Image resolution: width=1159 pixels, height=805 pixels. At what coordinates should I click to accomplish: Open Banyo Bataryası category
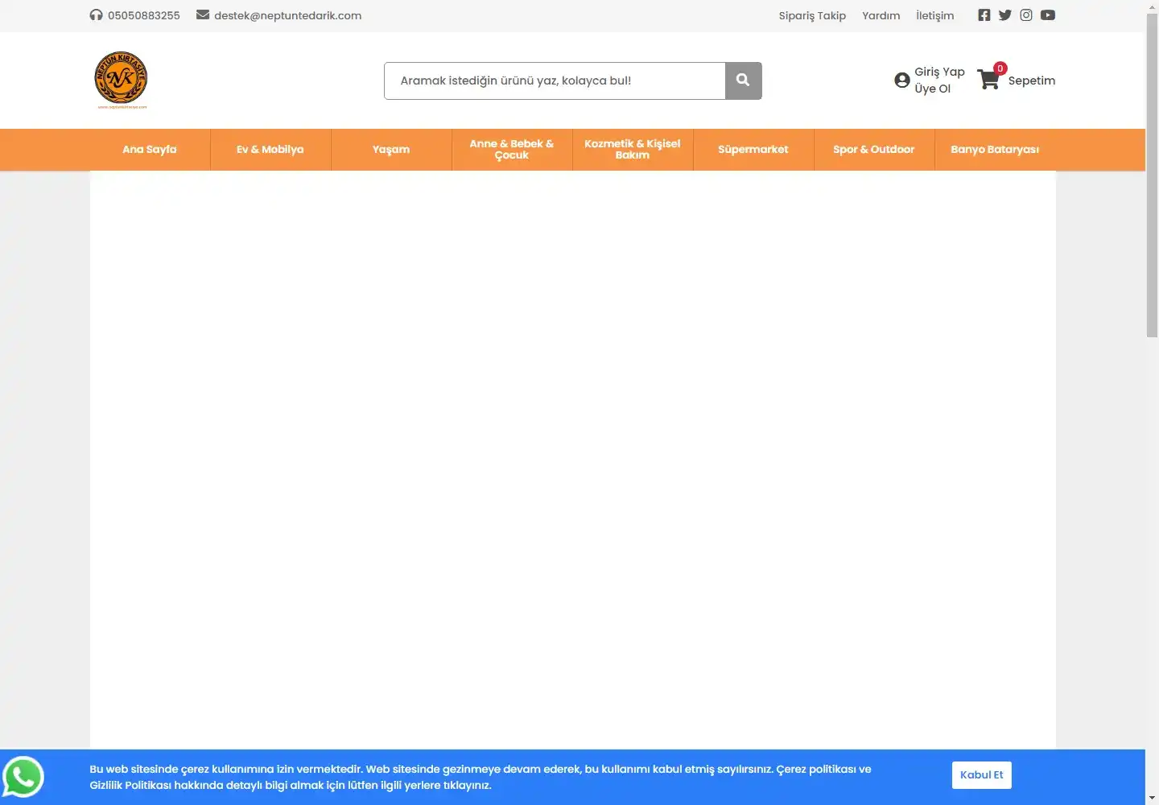pyautogui.click(x=995, y=150)
